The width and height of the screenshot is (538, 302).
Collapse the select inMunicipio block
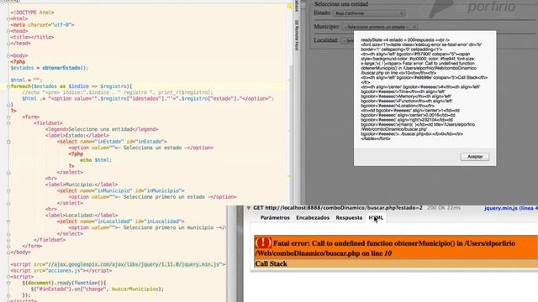coord(8,190)
